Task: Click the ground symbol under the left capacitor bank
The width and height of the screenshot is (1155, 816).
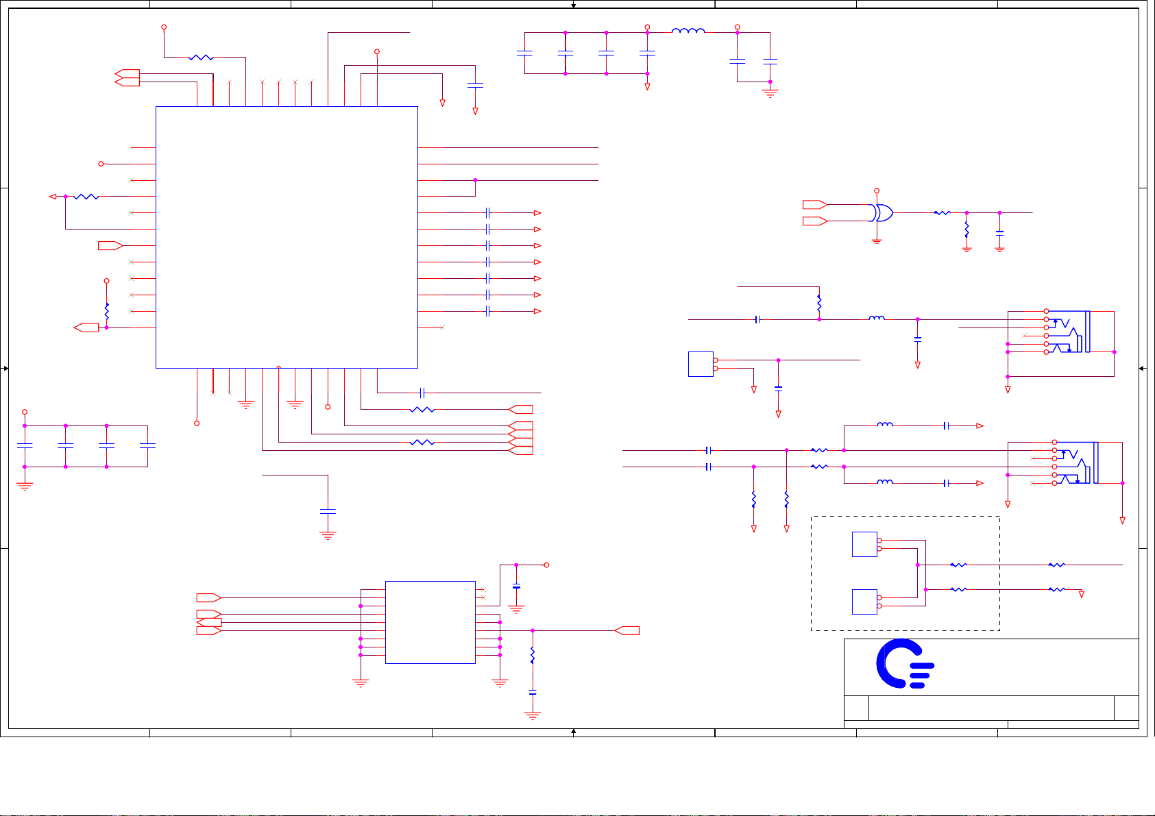Action: click(x=25, y=487)
